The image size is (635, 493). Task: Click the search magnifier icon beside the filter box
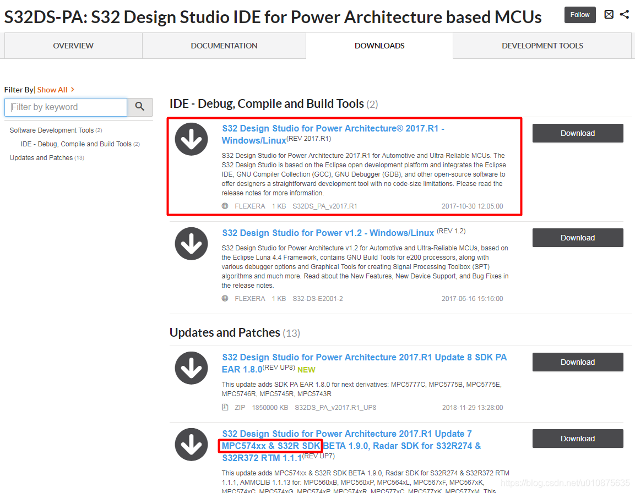click(x=140, y=107)
